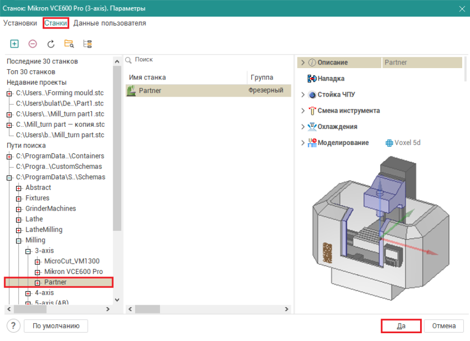Click the green plus add machine icon
Image resolution: width=470 pixels, height=341 pixels.
[15, 44]
